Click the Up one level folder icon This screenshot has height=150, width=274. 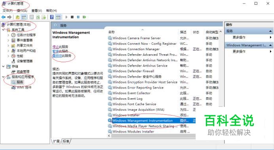point(17,17)
